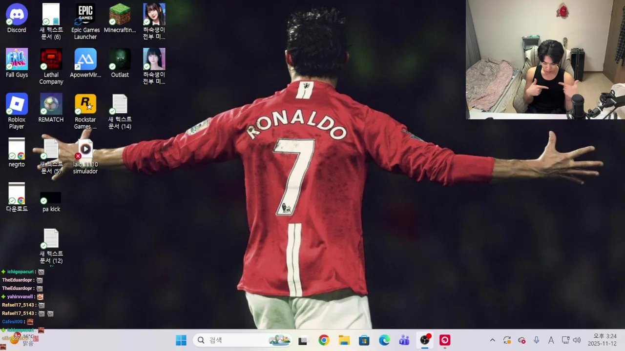Open 새 텍스트 문서 (6) file

[51, 21]
